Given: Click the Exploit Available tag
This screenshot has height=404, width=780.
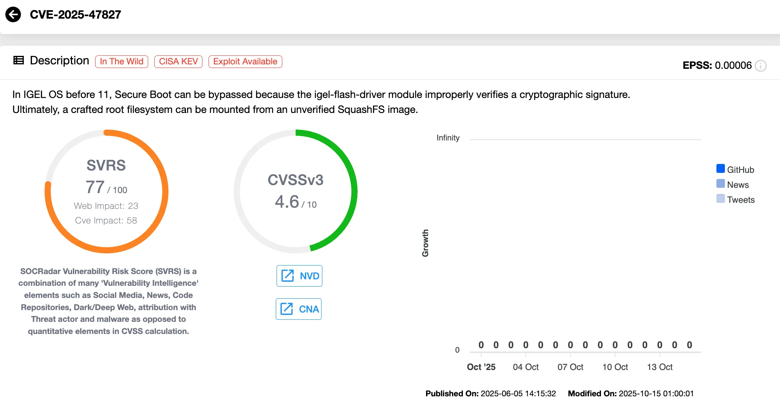Looking at the screenshot, I should click(245, 62).
